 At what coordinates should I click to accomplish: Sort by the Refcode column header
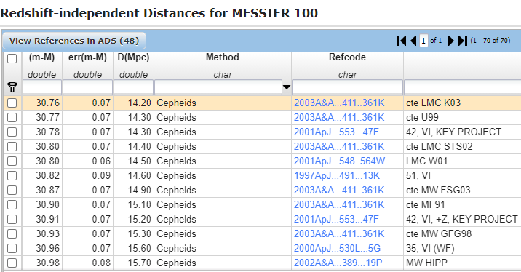[x=347, y=57]
